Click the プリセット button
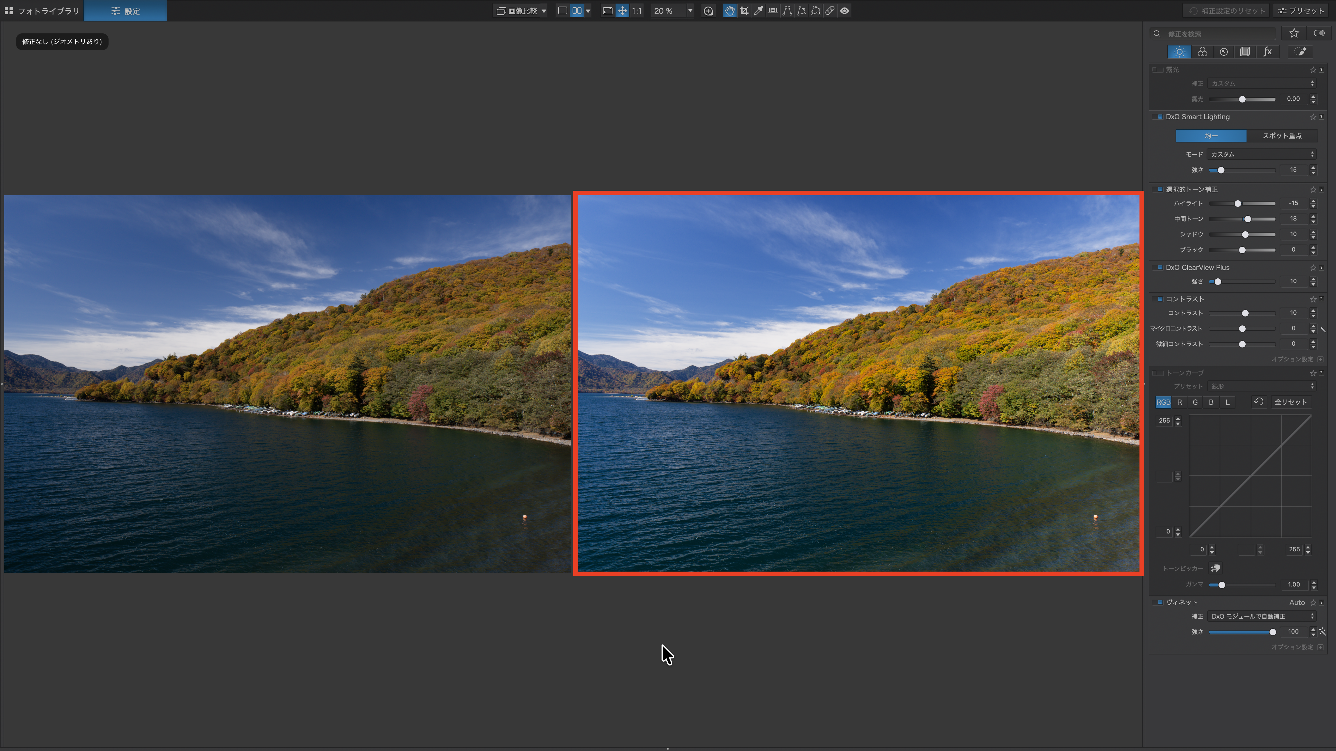The image size is (1336, 751). click(1301, 11)
